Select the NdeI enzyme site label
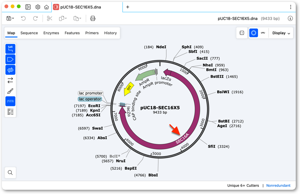300x194 pixels. 161,47
